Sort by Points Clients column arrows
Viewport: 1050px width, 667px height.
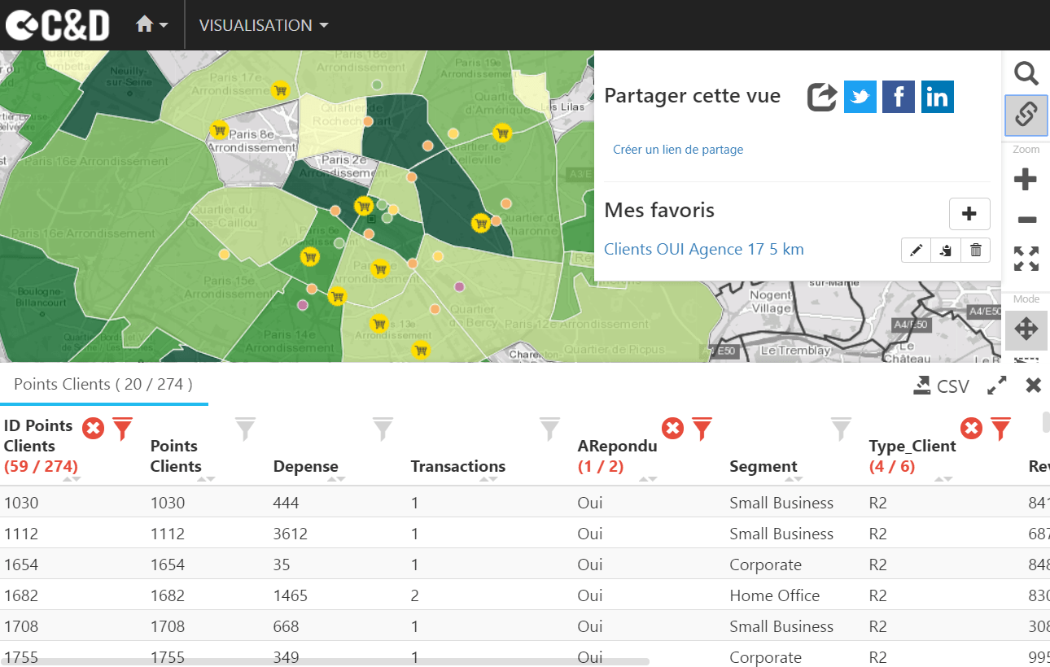coord(206,479)
